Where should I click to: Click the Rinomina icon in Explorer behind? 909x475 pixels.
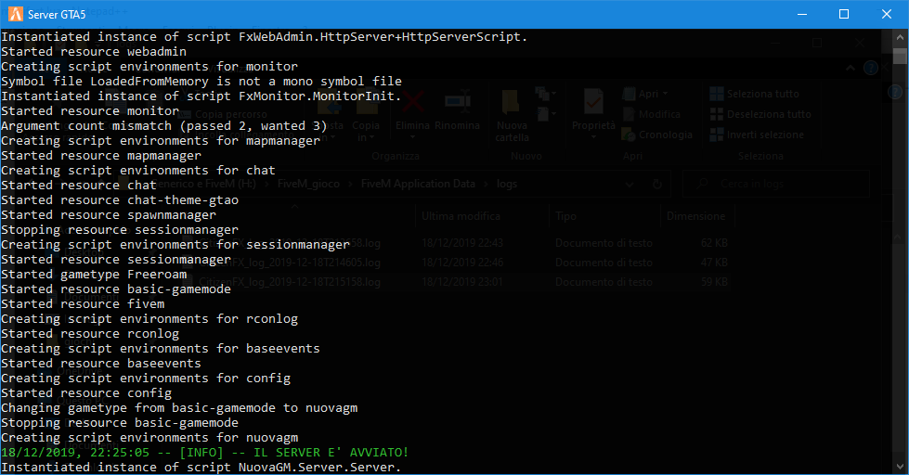[458, 103]
